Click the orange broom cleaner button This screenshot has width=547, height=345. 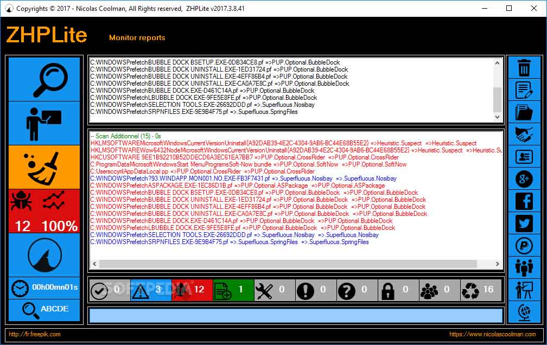(x=44, y=167)
